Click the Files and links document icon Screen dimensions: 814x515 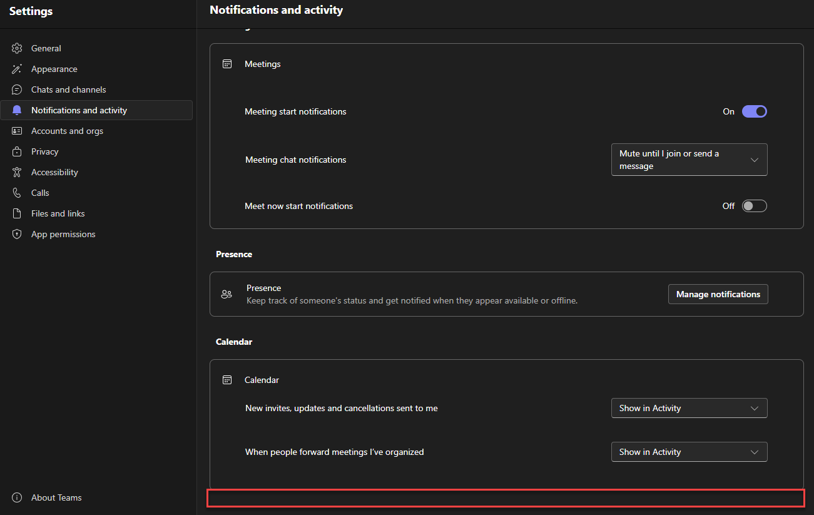[16, 213]
